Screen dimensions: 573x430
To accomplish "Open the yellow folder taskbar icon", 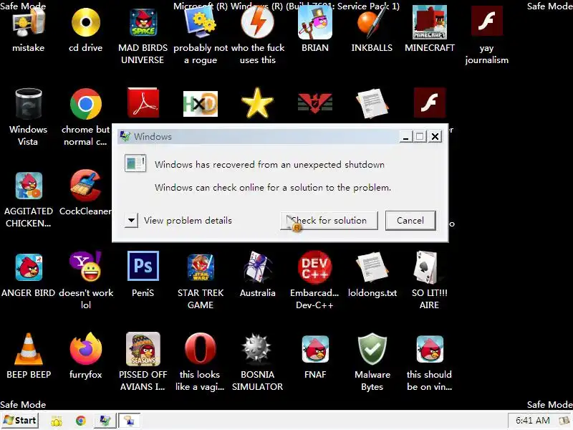I will click(x=57, y=421).
